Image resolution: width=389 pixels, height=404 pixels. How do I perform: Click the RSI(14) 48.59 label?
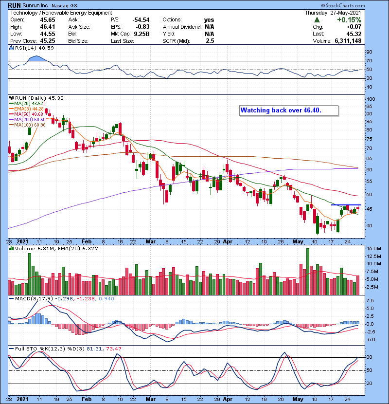coord(35,48)
